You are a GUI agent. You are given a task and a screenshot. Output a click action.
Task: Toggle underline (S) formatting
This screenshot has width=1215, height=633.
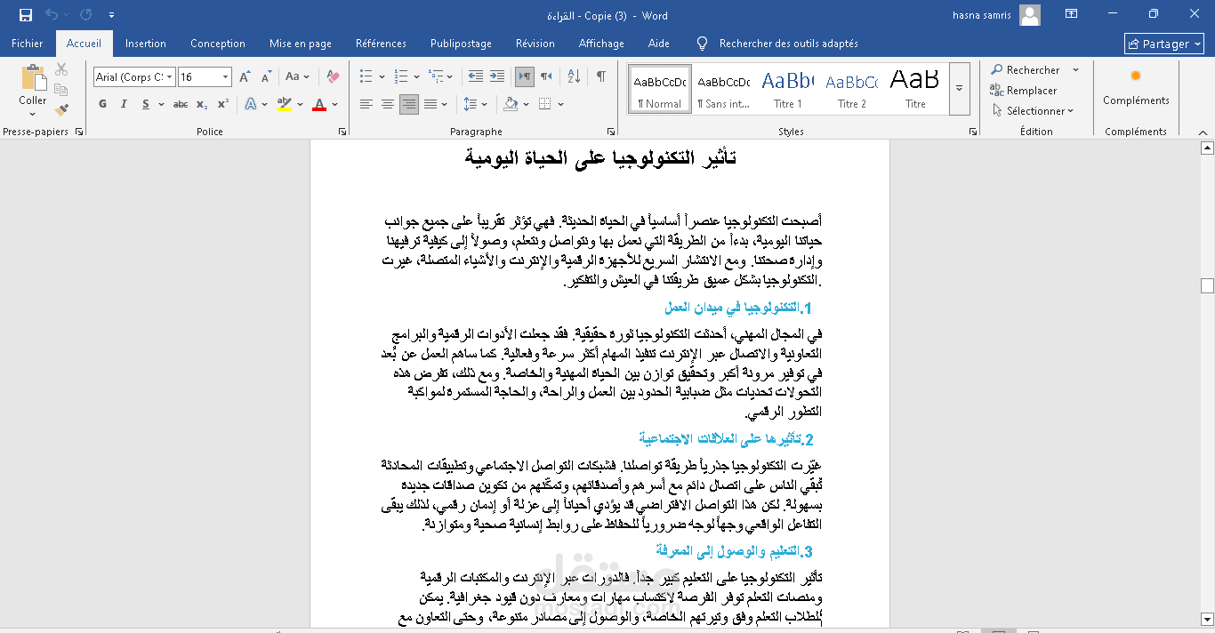(x=146, y=104)
